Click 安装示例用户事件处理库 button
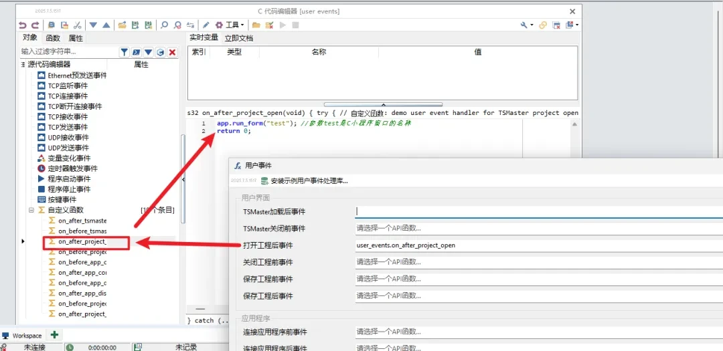 pyautogui.click(x=305, y=181)
